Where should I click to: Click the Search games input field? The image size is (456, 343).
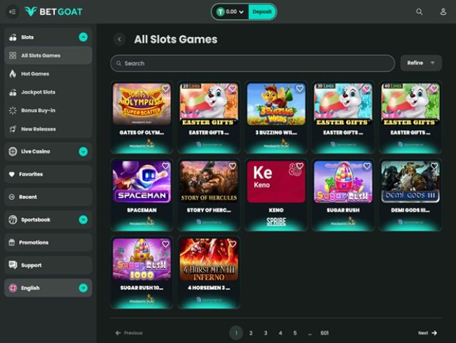point(252,63)
